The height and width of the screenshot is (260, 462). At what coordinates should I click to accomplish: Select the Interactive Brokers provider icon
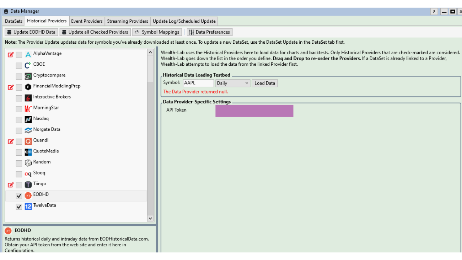[28, 98]
